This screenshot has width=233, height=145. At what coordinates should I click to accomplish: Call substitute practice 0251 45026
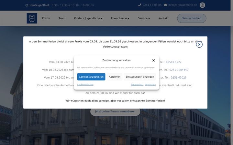[179, 78]
